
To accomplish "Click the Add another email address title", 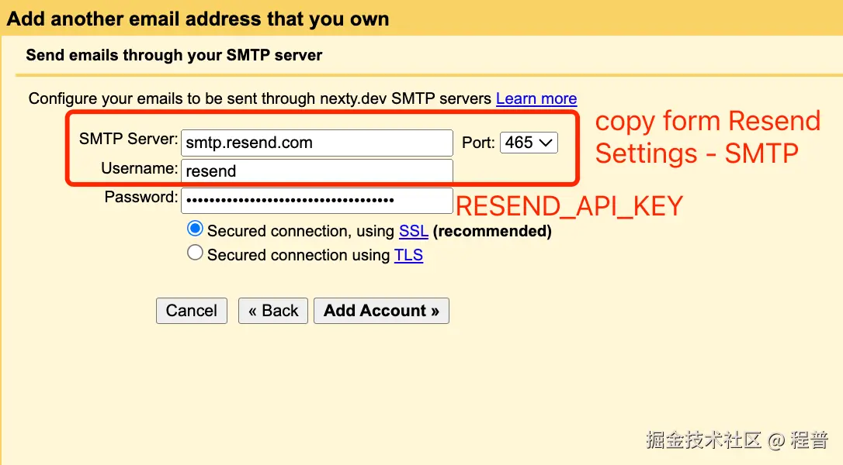I will point(196,18).
